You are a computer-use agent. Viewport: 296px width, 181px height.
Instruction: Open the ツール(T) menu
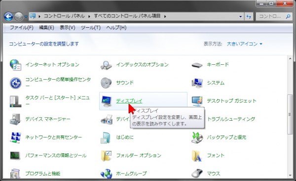(x=91, y=28)
